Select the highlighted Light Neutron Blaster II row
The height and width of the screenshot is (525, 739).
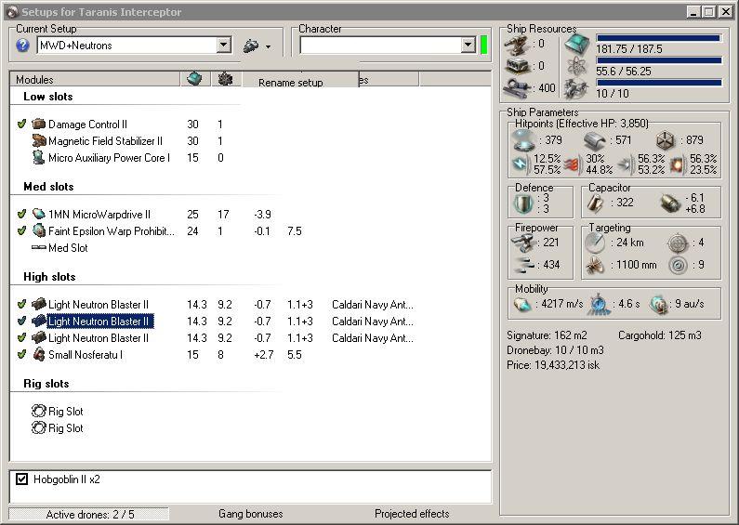tap(99, 322)
